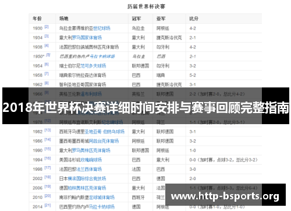Select the score 4-2 in the 1938 row

(x=193, y=47)
